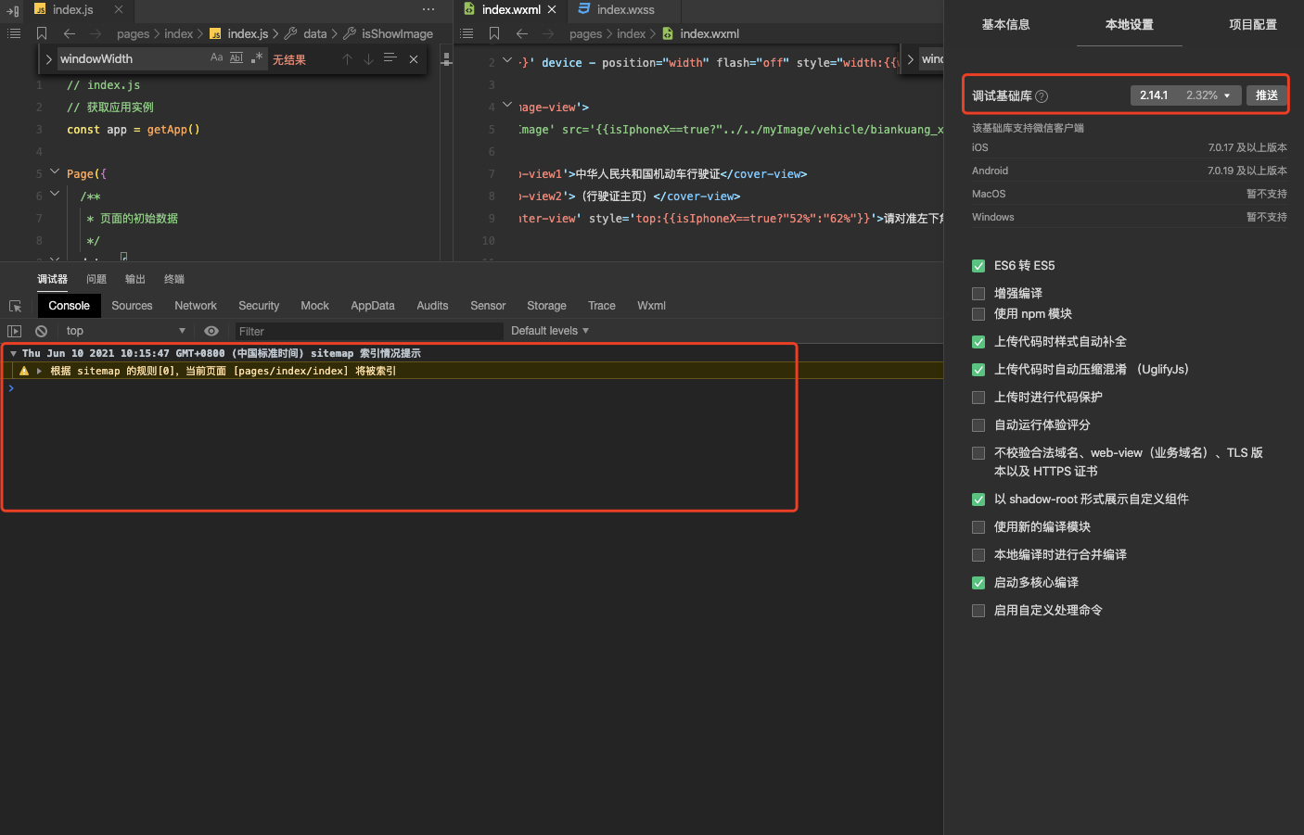
Task: Open the 调试器 panel tab
Action: (x=52, y=279)
